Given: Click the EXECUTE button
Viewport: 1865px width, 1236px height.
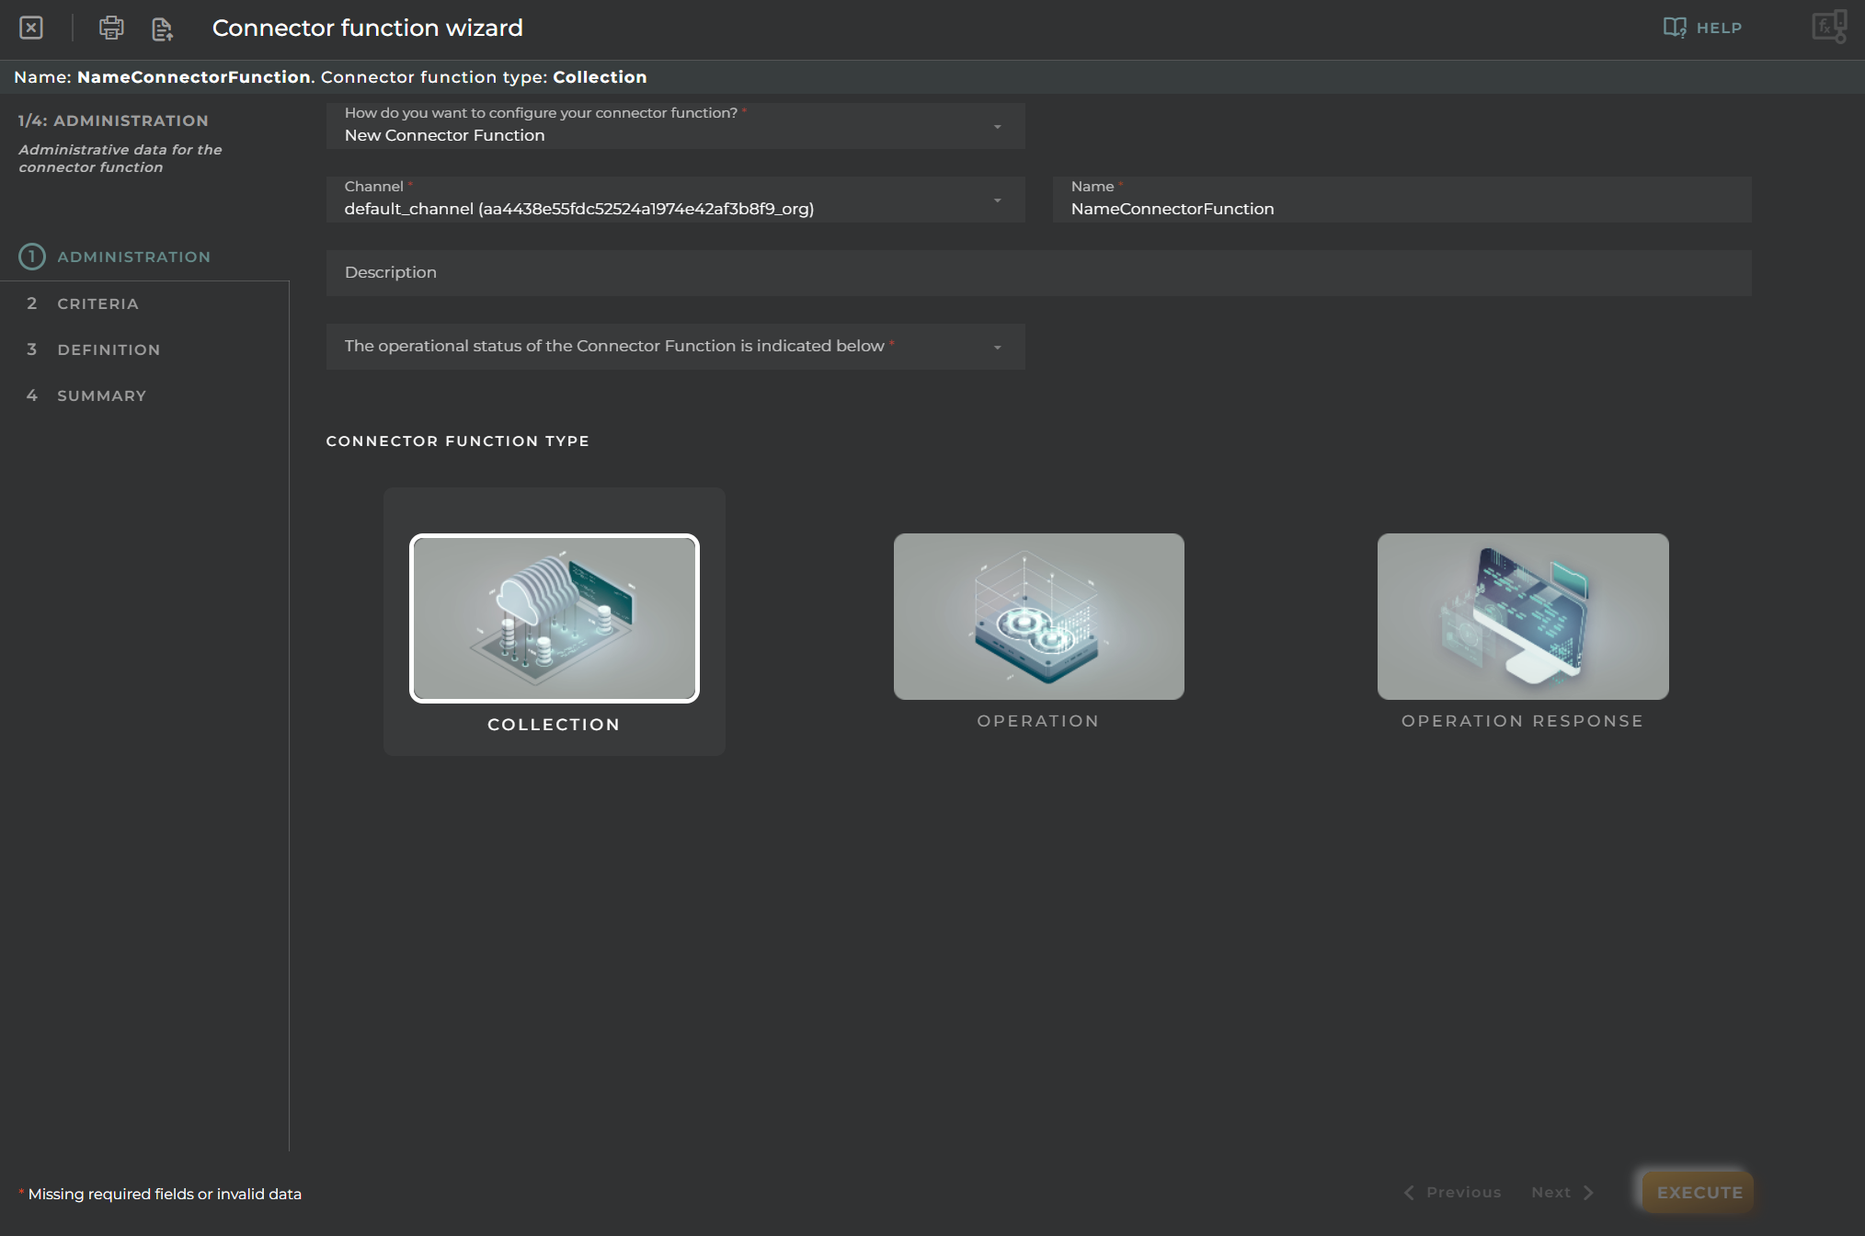Looking at the screenshot, I should 1699,1192.
